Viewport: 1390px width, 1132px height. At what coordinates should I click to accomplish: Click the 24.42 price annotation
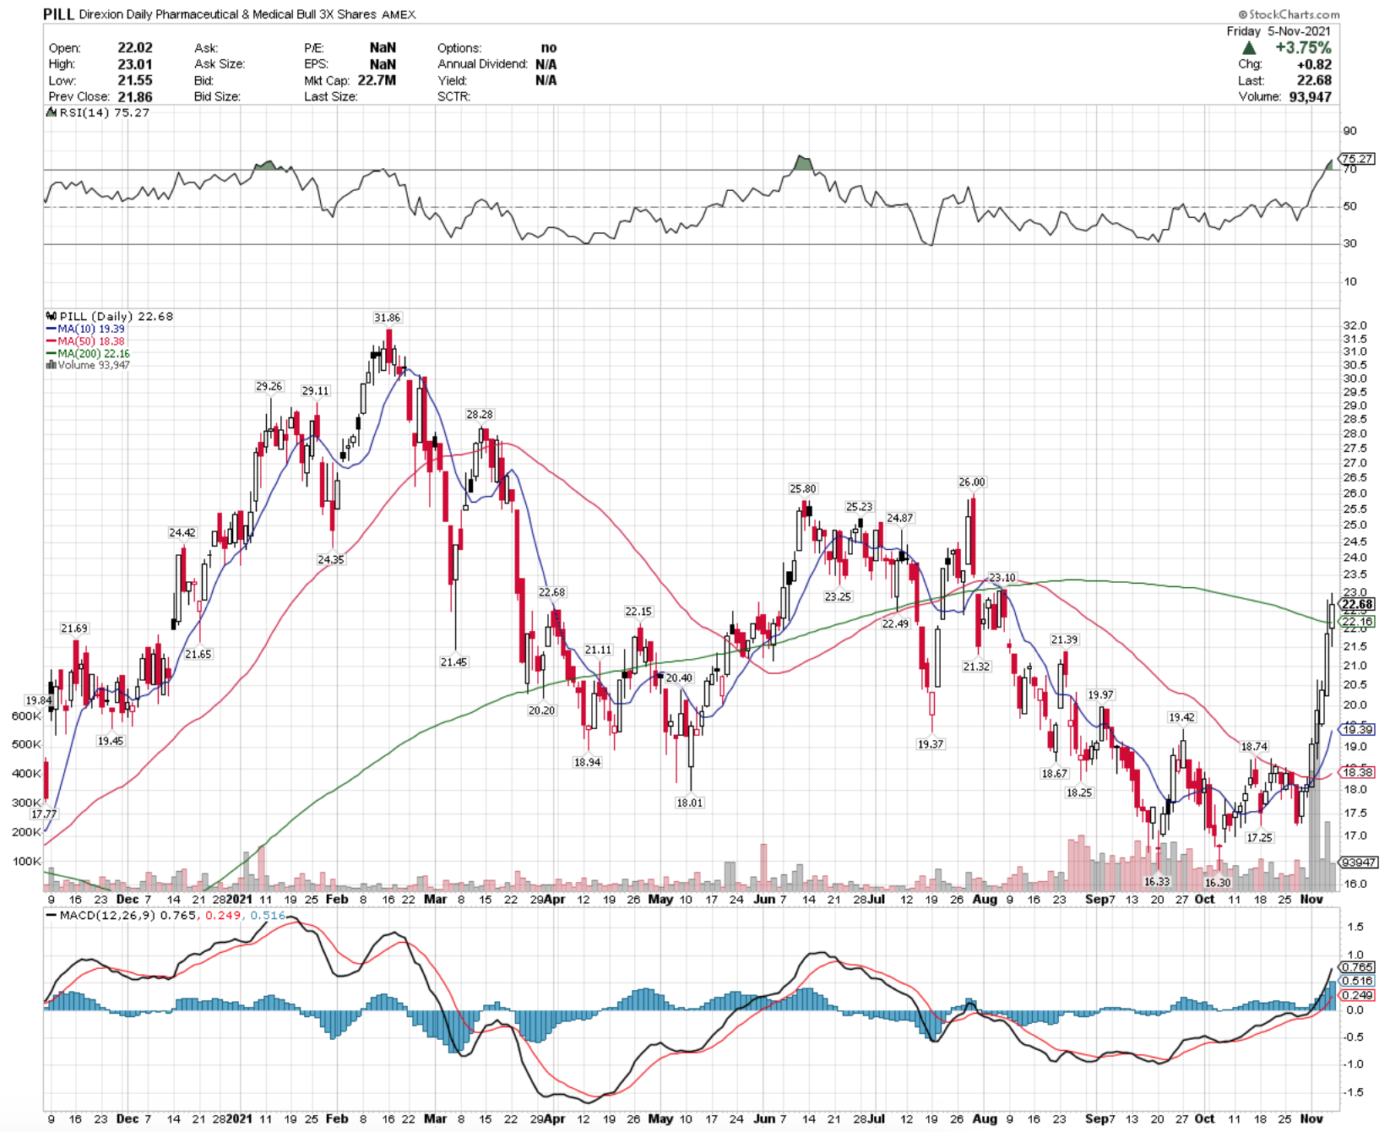182,532
